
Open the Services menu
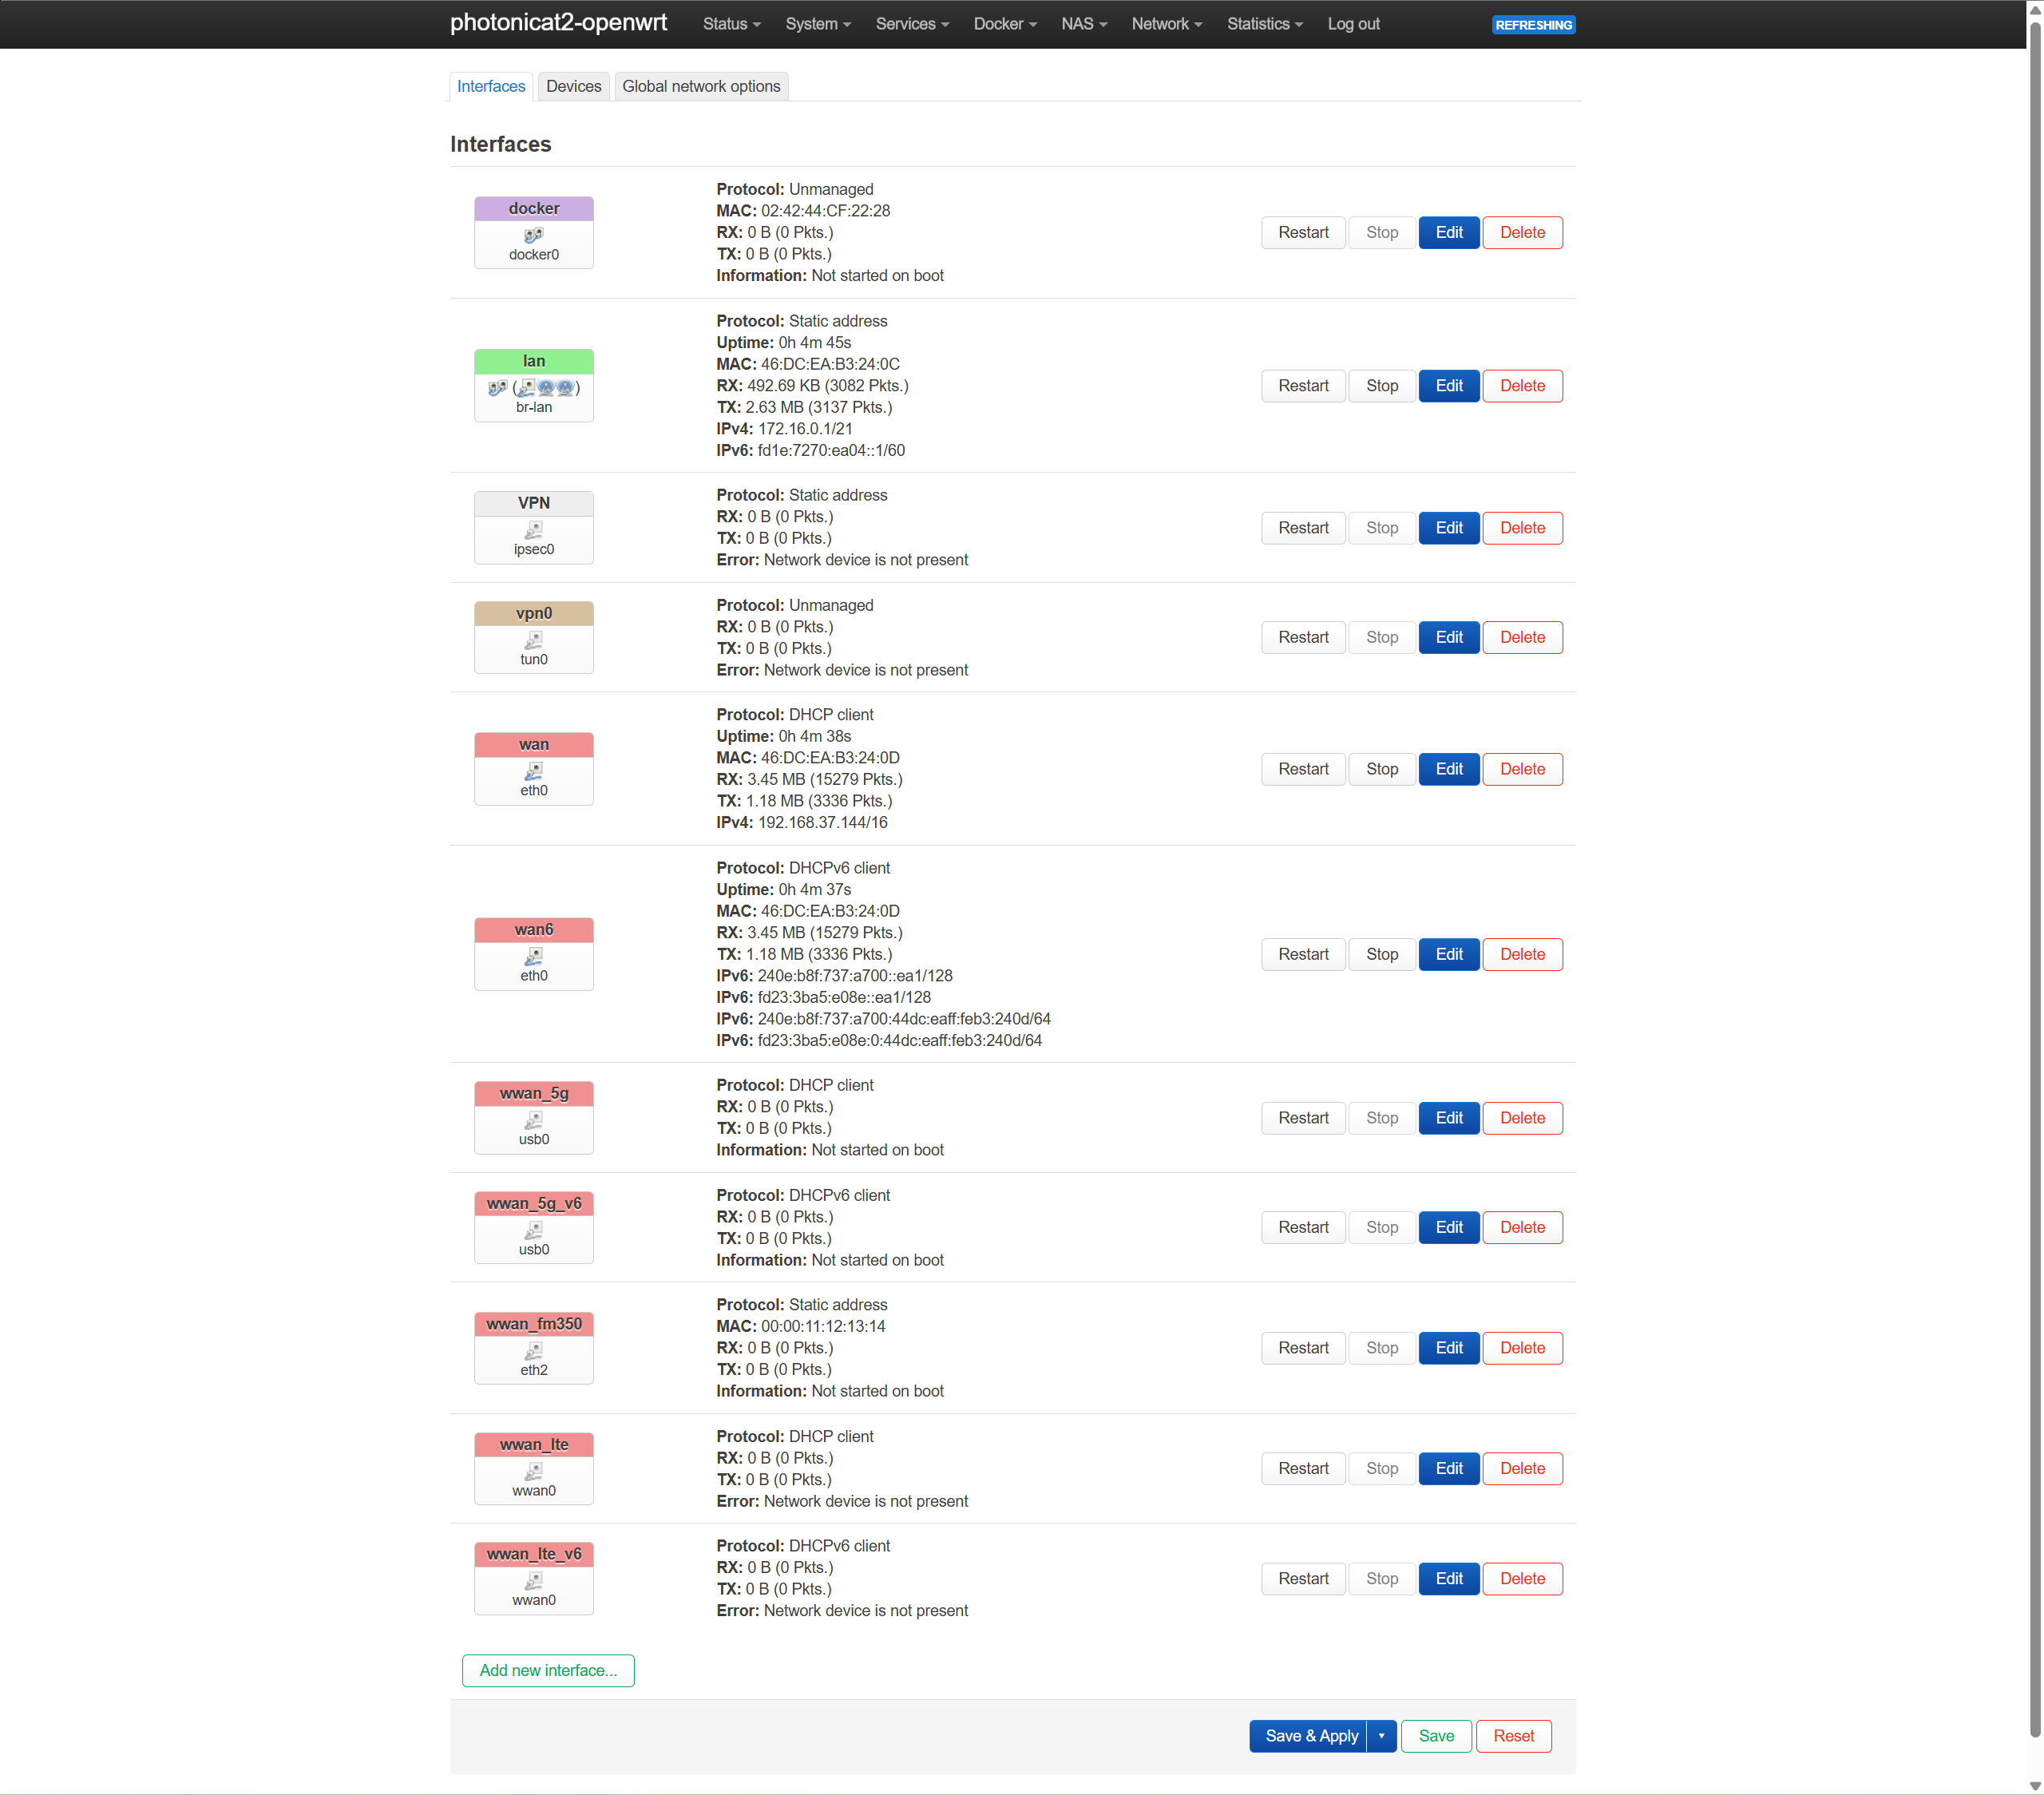pyautogui.click(x=911, y=23)
